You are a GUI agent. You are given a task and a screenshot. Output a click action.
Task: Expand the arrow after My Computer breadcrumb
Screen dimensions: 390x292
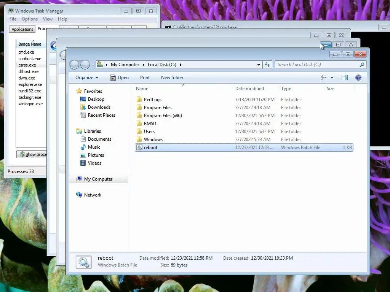pyautogui.click(x=143, y=65)
